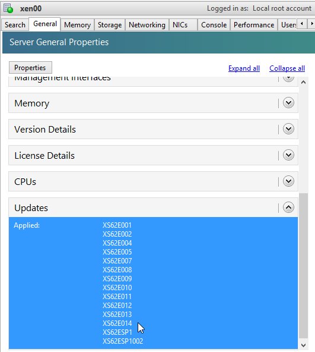Click the Server General Properties heading

tap(59, 42)
